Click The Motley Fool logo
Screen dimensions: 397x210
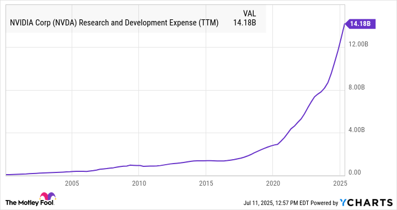[x=30, y=200]
